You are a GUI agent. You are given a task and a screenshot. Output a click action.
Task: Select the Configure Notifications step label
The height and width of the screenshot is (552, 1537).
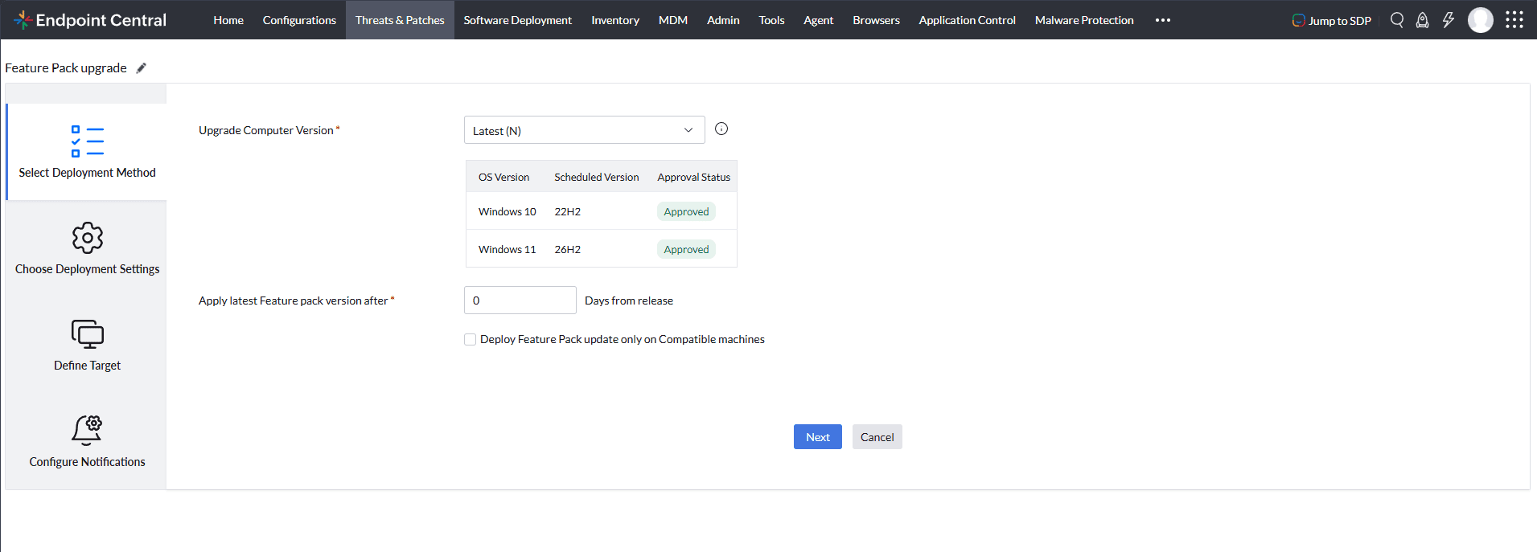click(87, 462)
